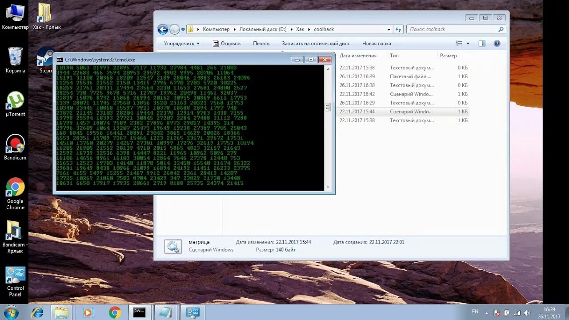The height and width of the screenshot is (320, 569).
Task: Expand arrow after Хак breadcrumb
Action: pyautogui.click(x=309, y=29)
